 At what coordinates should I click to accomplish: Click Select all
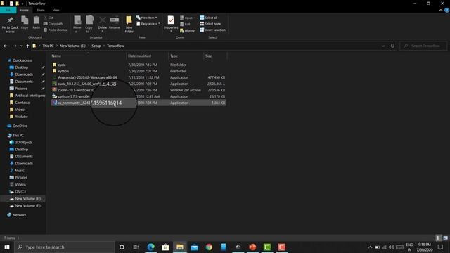click(x=209, y=18)
